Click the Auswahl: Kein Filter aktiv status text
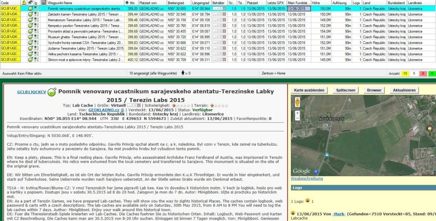436x221 pixels. [22, 74]
